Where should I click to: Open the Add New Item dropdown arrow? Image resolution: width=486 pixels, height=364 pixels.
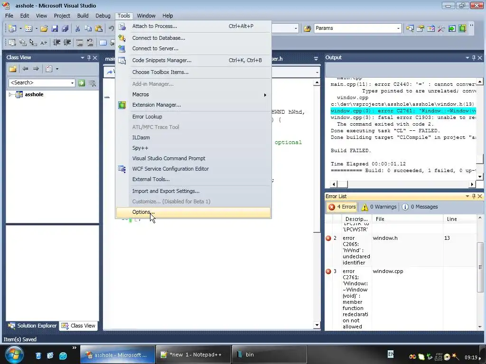coord(36,28)
